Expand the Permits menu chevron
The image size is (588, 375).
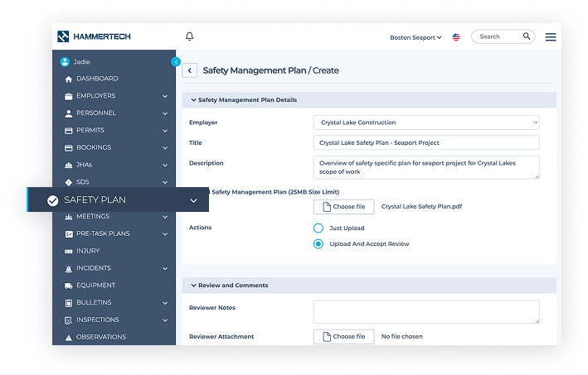pyautogui.click(x=165, y=131)
